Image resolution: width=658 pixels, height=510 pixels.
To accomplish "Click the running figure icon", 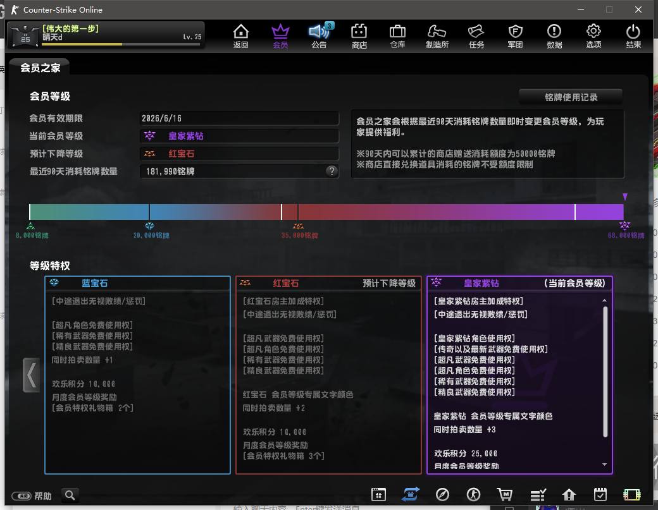I will coord(474,494).
